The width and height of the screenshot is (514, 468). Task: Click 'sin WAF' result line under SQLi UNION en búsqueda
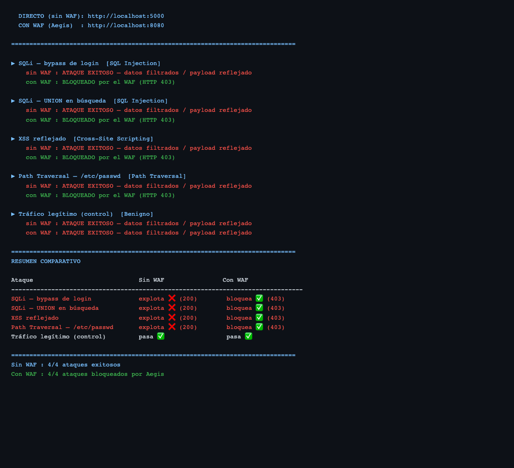pyautogui.click(x=139, y=110)
